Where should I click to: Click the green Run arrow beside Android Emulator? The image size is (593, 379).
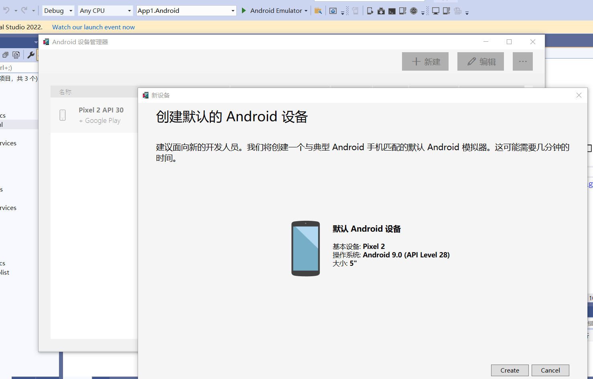coord(244,10)
